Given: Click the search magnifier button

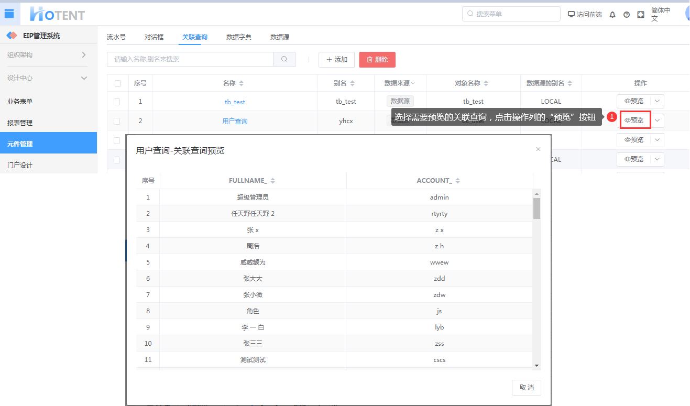Looking at the screenshot, I should (x=284, y=59).
